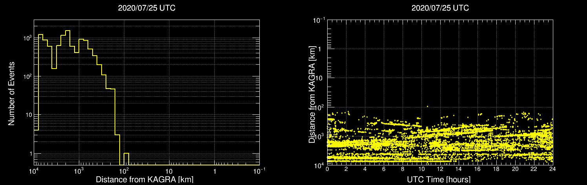
Task: Click the 10 hour tick on the UTC time axis
Action: (x=421, y=169)
